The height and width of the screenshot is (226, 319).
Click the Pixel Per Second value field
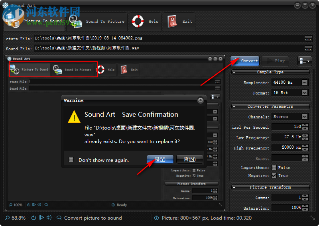(x=287, y=127)
